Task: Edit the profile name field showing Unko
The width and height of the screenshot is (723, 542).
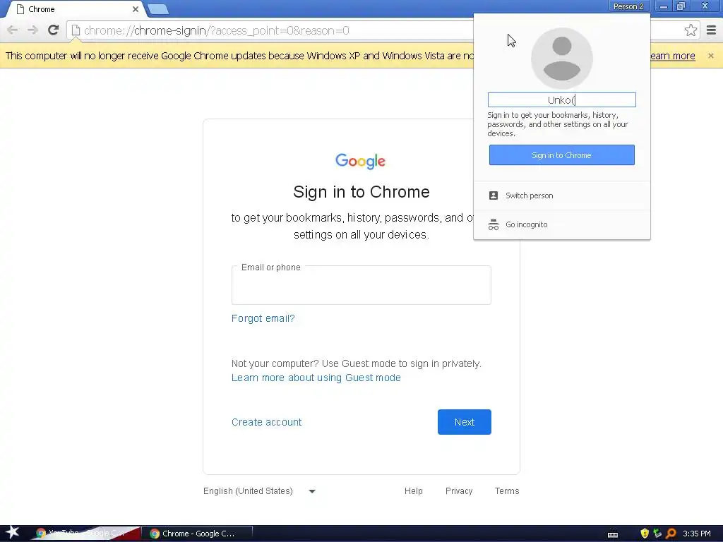Action: click(x=561, y=100)
